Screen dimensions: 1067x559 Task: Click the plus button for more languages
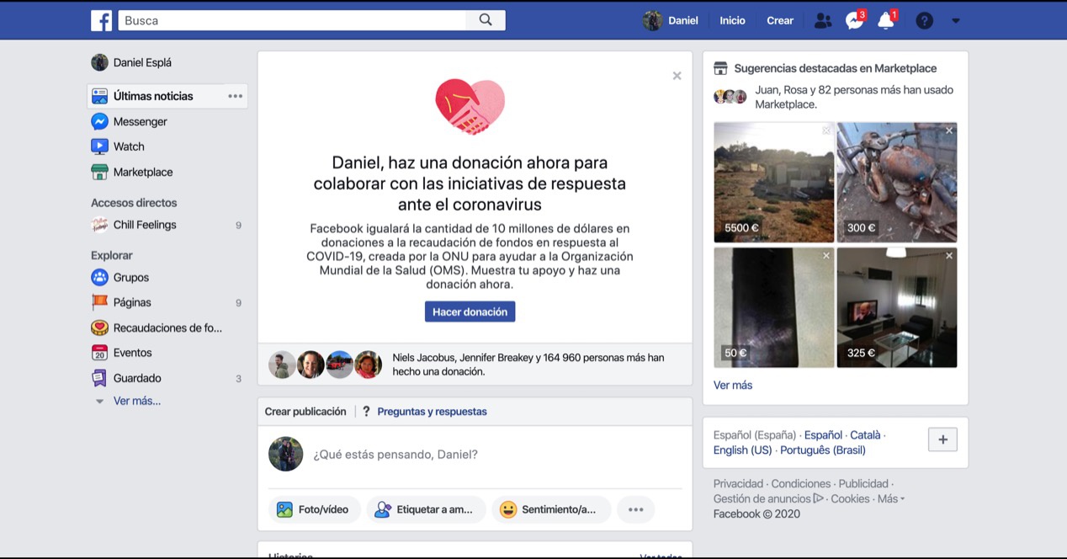click(942, 439)
